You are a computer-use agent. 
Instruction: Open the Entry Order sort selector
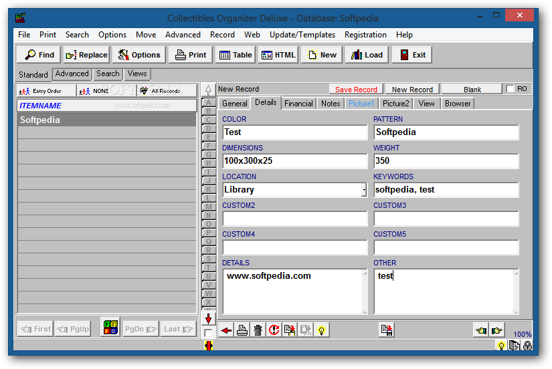coord(46,91)
